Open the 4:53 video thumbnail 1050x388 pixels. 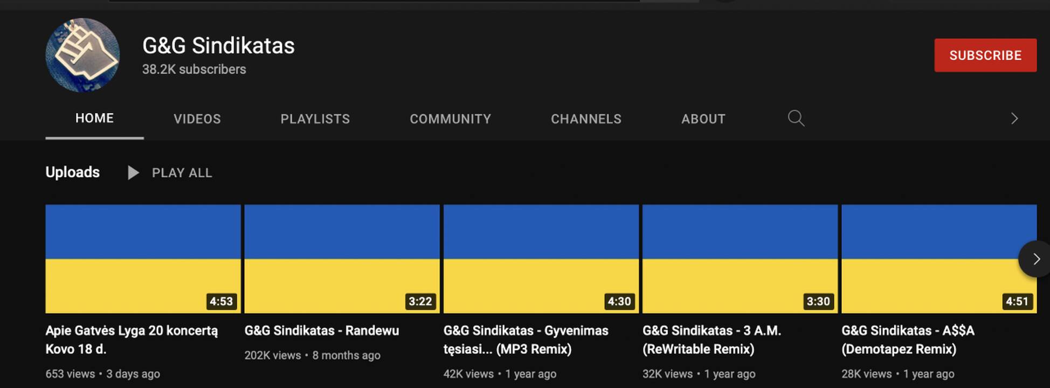[x=143, y=259]
